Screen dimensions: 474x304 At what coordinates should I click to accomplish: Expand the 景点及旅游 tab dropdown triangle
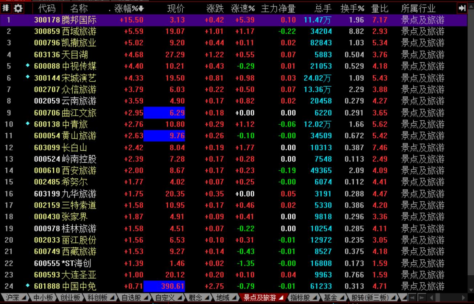[281, 298]
